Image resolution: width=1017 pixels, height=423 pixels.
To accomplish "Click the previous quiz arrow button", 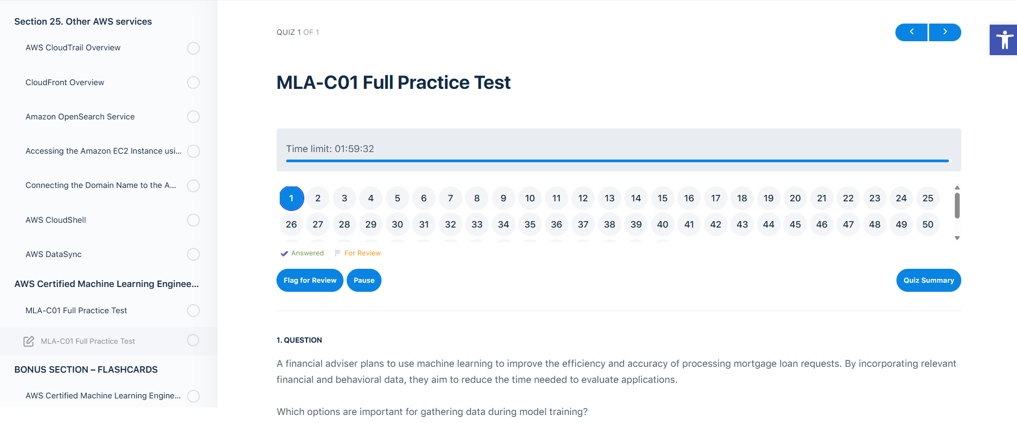I will 911,32.
